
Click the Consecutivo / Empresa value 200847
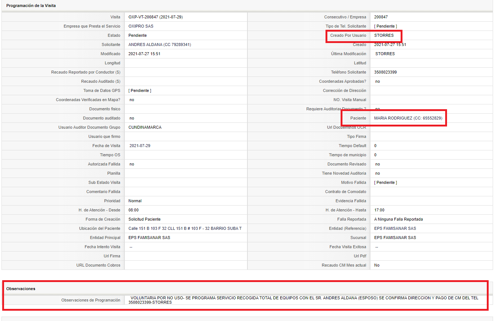coord(381,17)
